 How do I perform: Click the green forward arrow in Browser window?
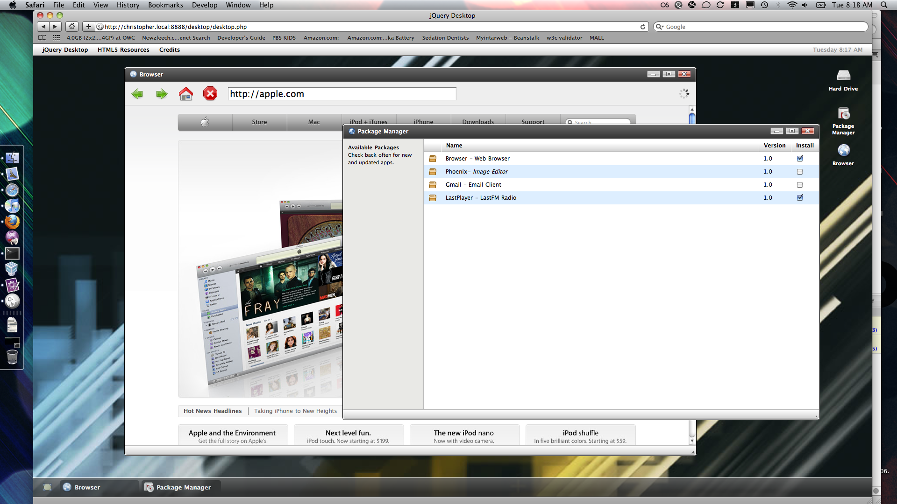(x=162, y=94)
